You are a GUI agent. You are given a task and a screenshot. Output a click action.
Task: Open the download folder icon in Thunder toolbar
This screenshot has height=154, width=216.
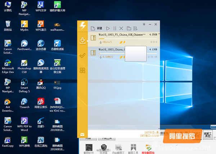(x=129, y=29)
